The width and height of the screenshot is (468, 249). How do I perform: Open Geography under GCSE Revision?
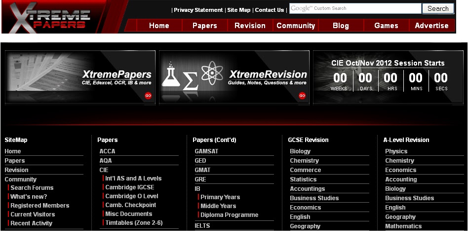pos(305,226)
